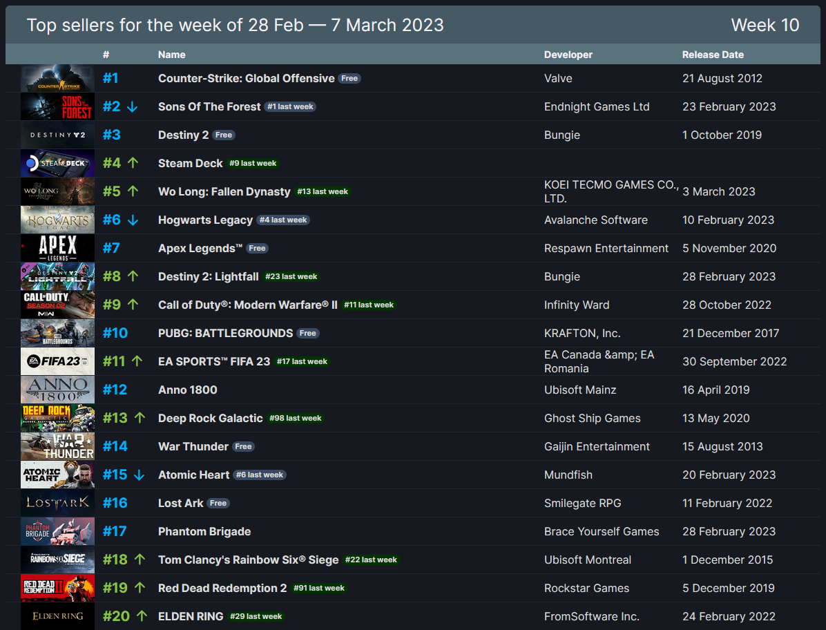The image size is (826, 630).
Task: Click the PUBG: BATTLEGROUNDS thumbnail
Action: point(57,334)
